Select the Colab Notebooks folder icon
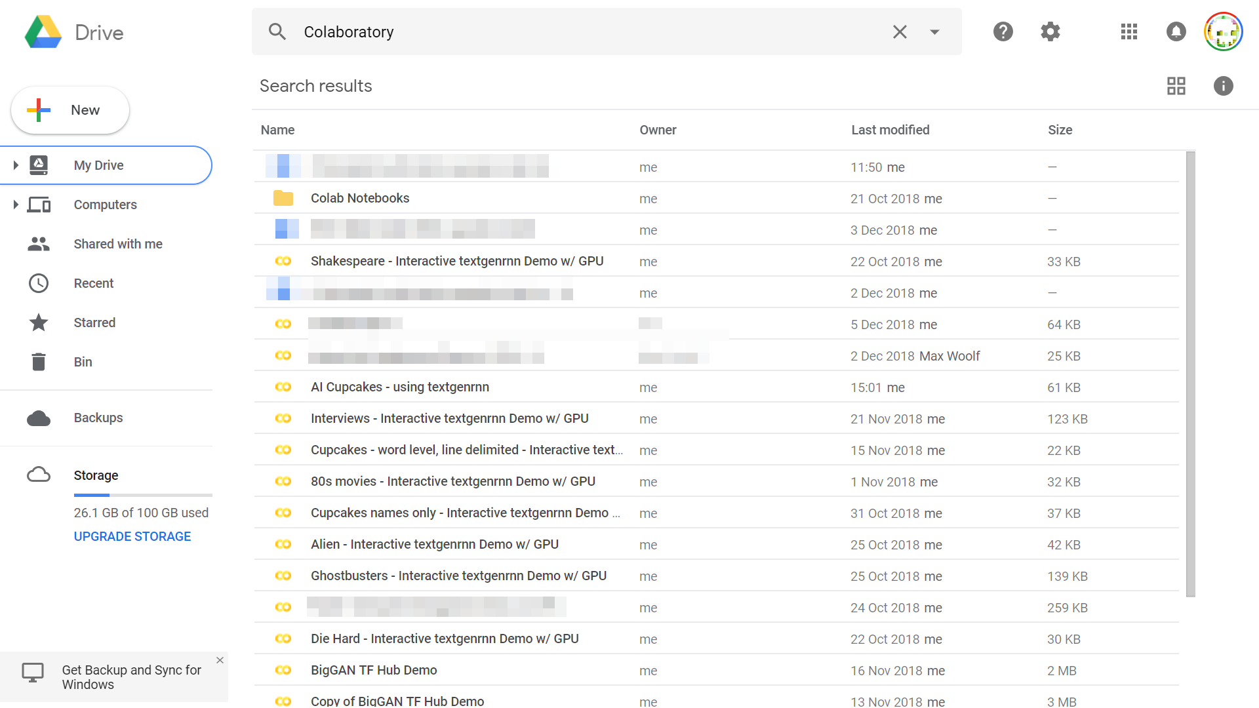This screenshot has width=1259, height=708. point(283,198)
